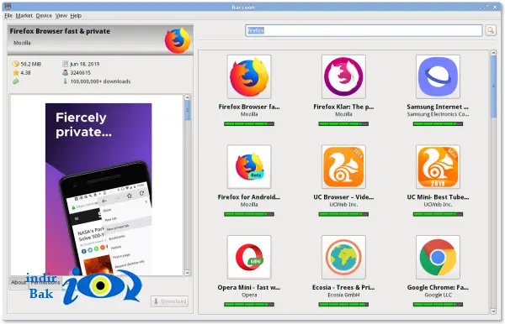
Task: Click the rating bar under Opera Mini
Action: point(249,305)
